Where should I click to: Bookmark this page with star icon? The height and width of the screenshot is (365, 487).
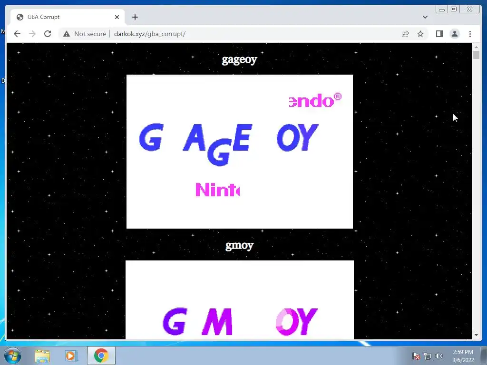[x=420, y=34]
